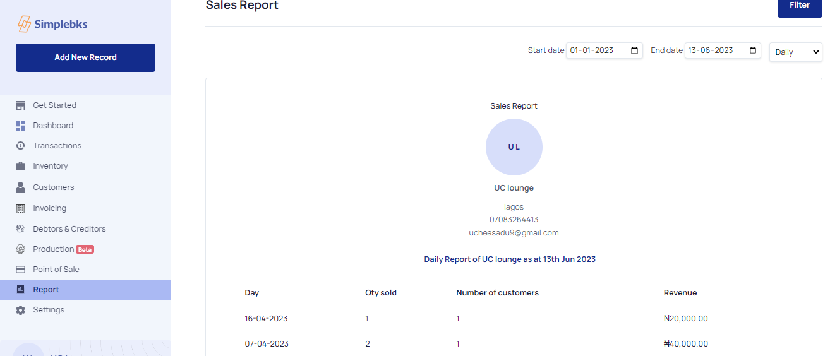Click the Transactions icon in sidebar
Viewport: 830px width, 356px height.
(x=21, y=146)
